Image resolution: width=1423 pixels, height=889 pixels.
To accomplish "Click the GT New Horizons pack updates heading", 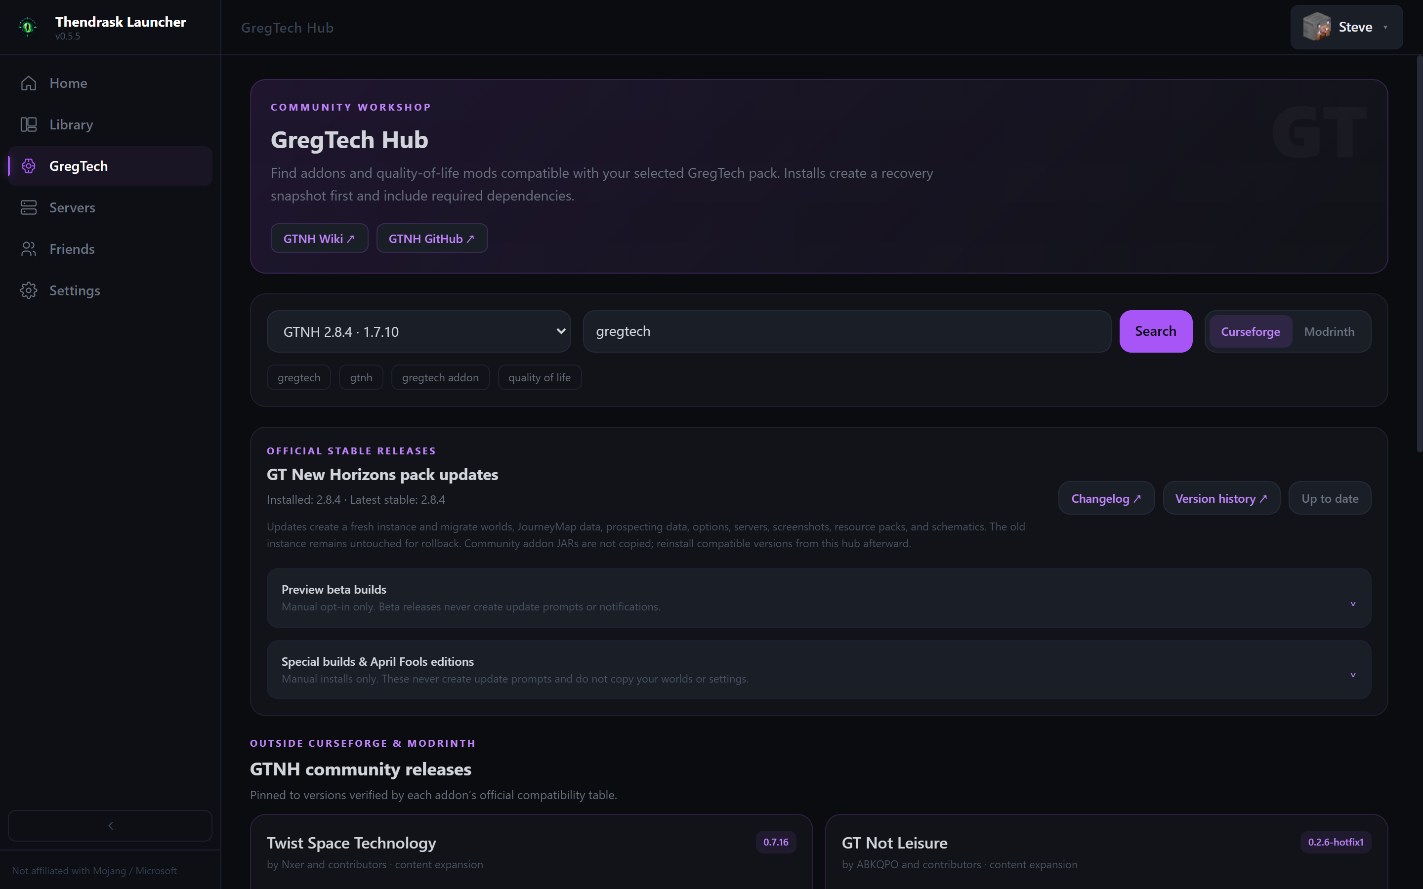I will (x=382, y=475).
